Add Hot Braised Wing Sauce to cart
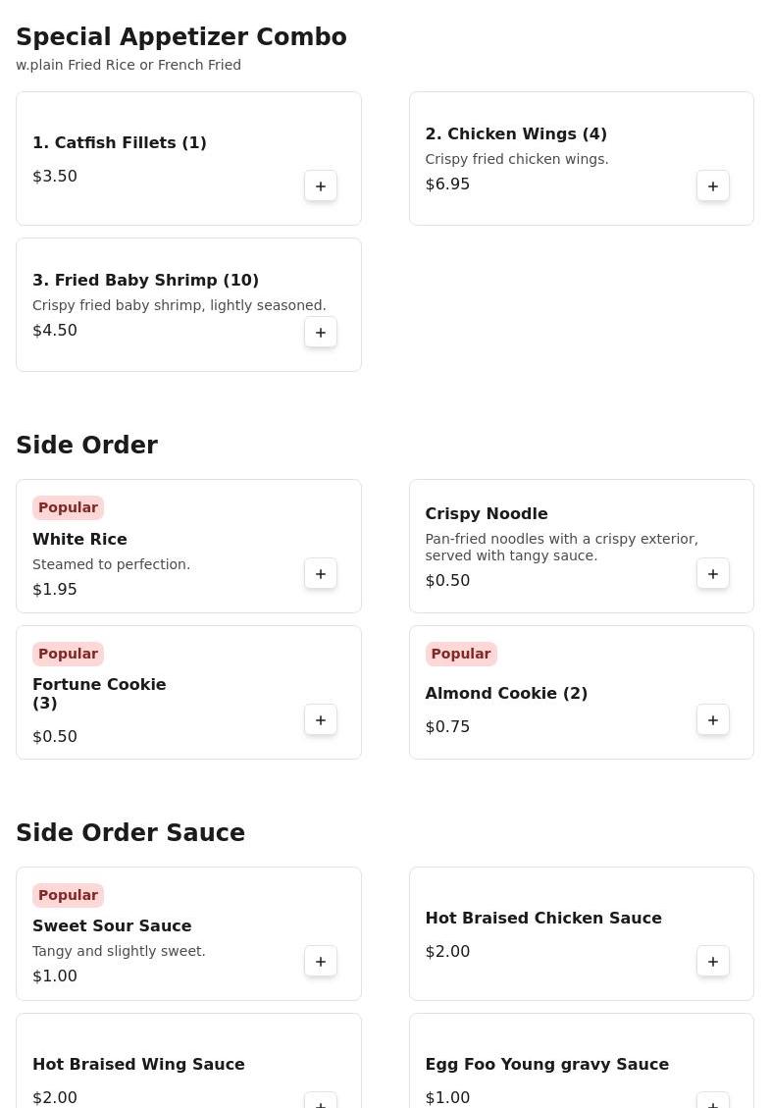The height and width of the screenshot is (1108, 770). [321, 1102]
